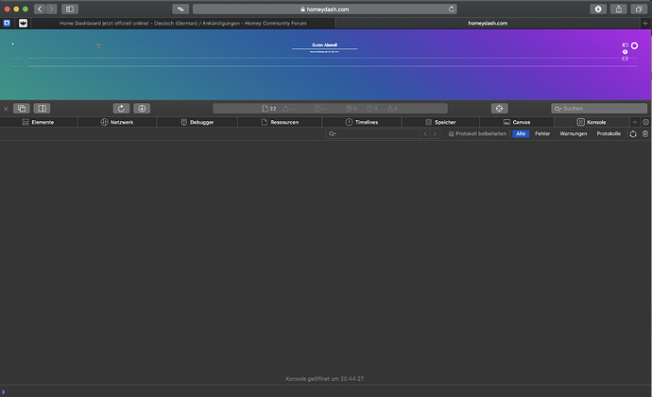Open the Elemente tab
Viewport: 652px width, 397px height.
pyautogui.click(x=38, y=122)
